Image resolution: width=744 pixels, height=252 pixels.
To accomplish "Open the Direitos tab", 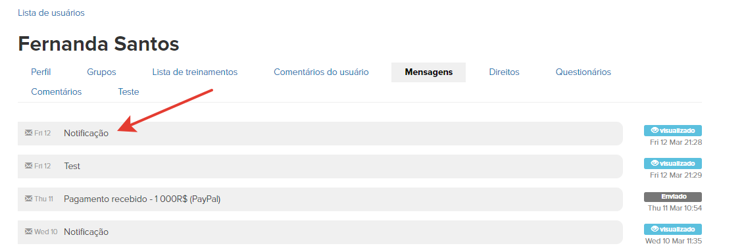I will pyautogui.click(x=504, y=72).
